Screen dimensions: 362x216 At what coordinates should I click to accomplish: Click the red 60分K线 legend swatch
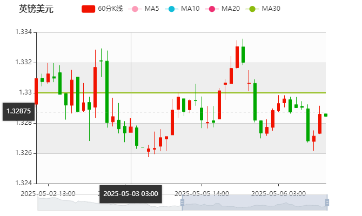[89, 9]
